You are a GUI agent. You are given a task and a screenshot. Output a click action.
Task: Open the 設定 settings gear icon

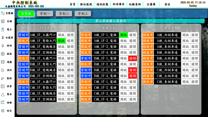(3, 111)
